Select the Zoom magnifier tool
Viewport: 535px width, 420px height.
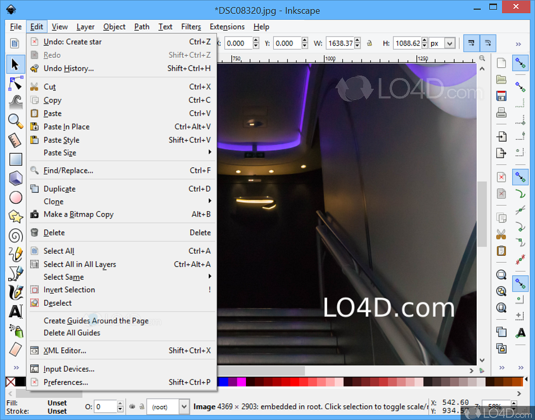[x=15, y=121]
